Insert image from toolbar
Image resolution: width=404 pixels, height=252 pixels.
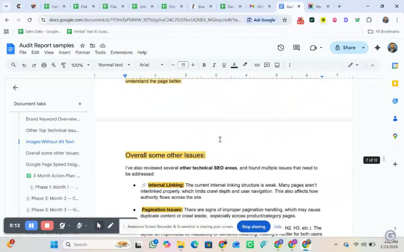[x=277, y=65]
